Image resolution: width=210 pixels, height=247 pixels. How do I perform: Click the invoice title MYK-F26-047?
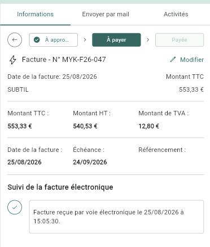64,60
